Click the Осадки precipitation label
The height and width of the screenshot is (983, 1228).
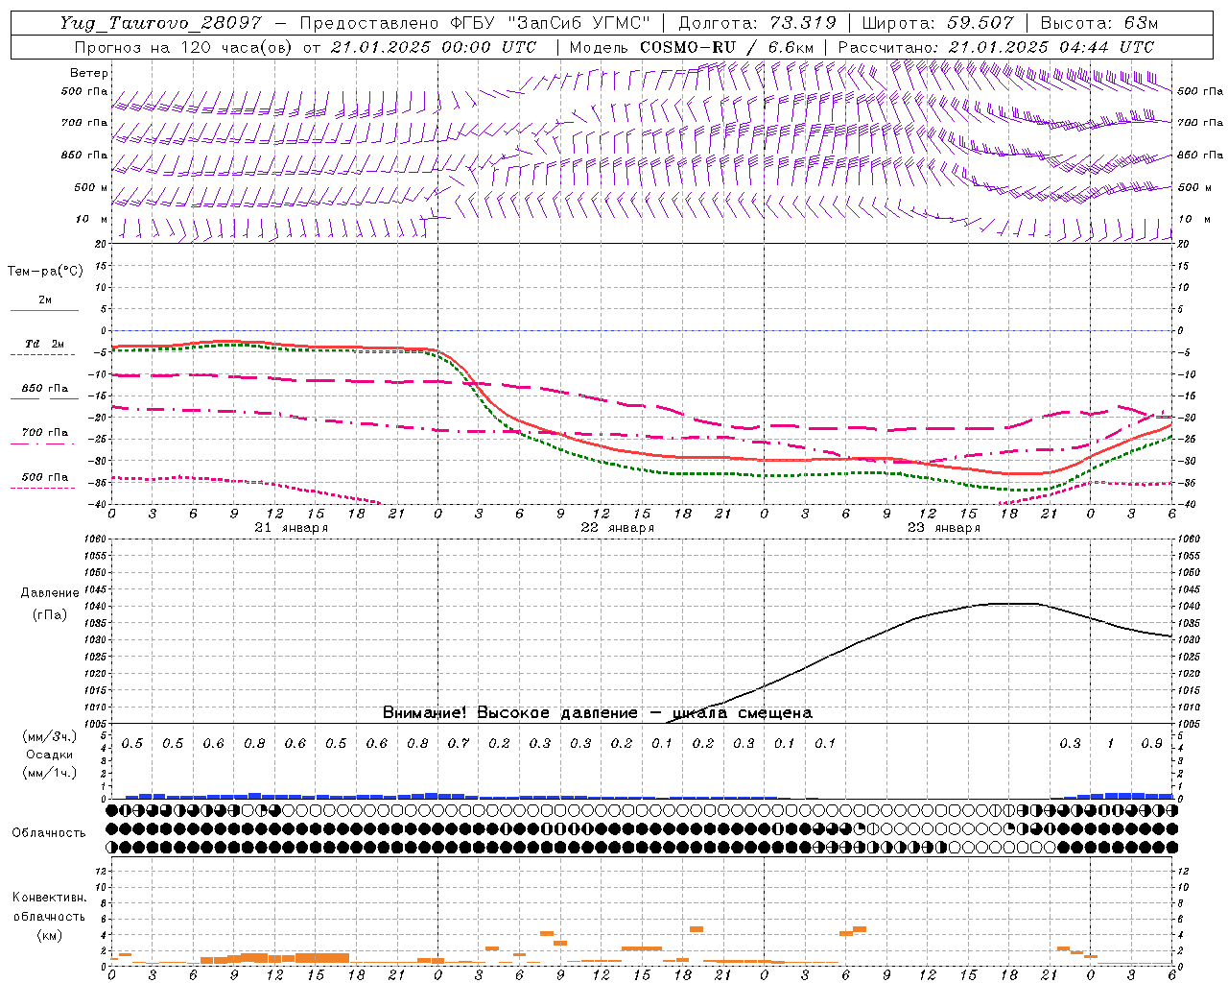click(48, 755)
